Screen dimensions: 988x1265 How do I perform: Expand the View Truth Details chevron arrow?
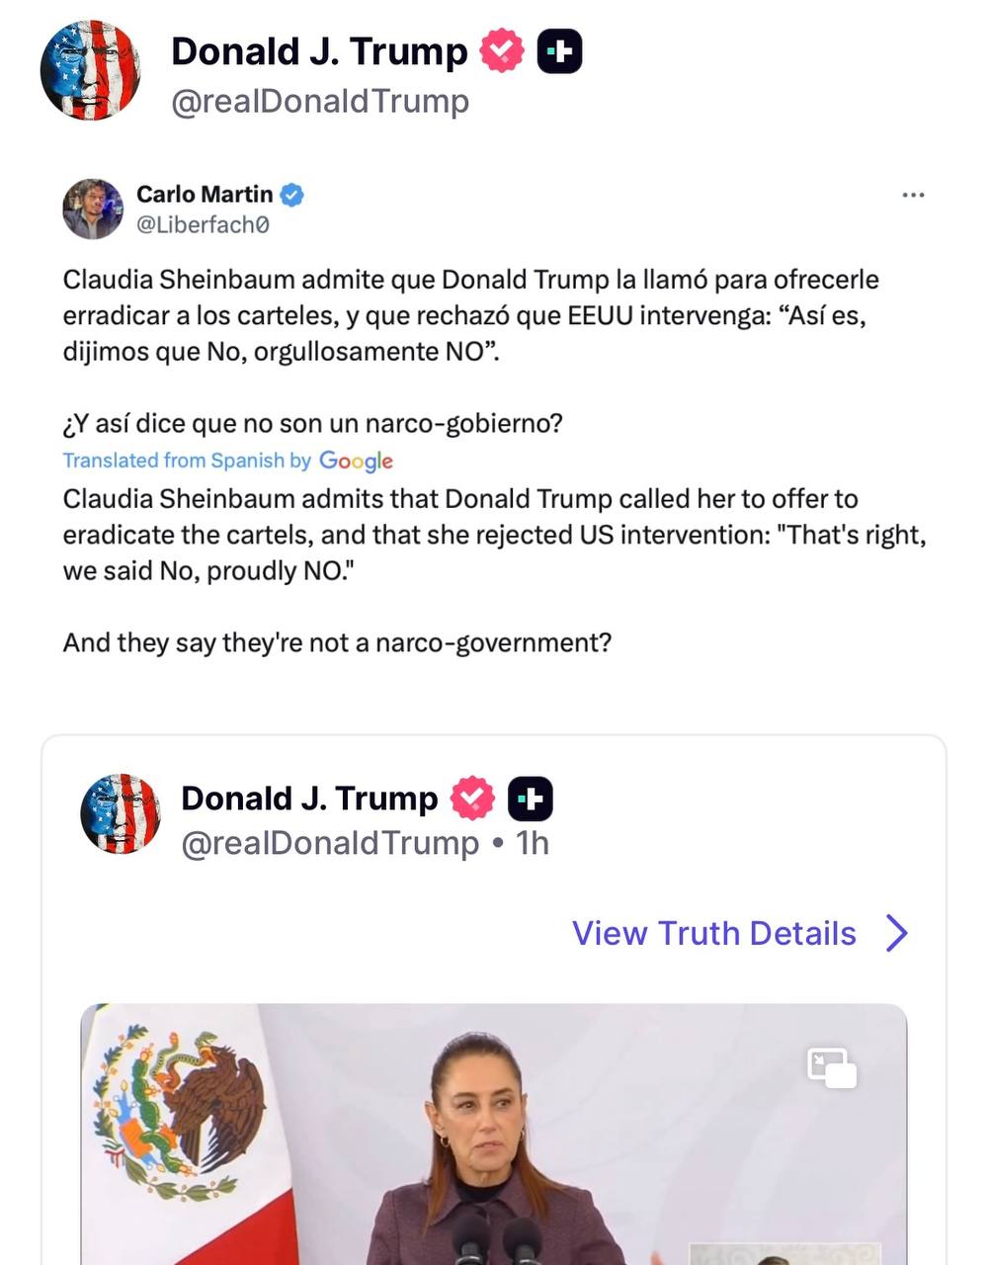[896, 933]
